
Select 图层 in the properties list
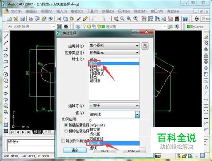point(114,64)
